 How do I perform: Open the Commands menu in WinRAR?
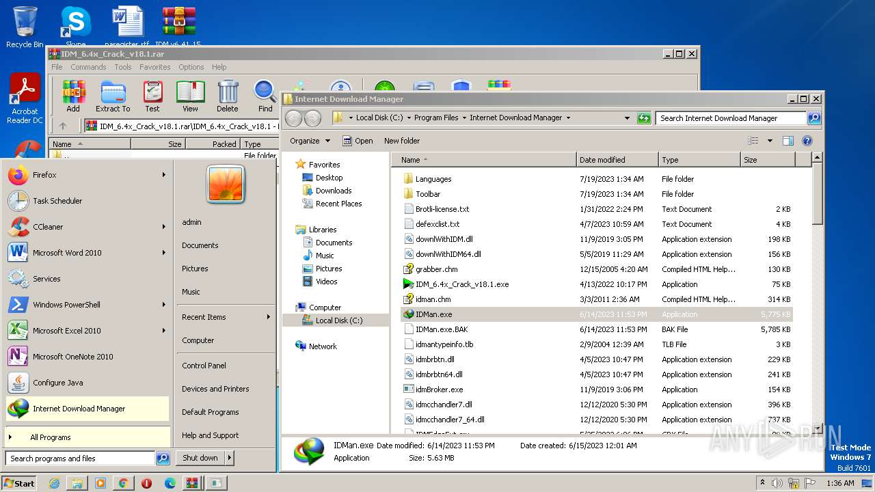[88, 67]
